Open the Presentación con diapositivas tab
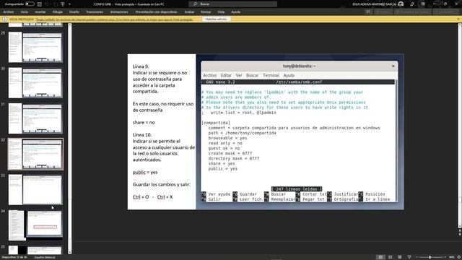Viewport: 462px width, 260px height. pos(156,12)
